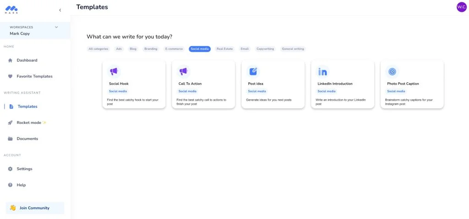
Task: Click the Join Community button
Action: (35, 208)
